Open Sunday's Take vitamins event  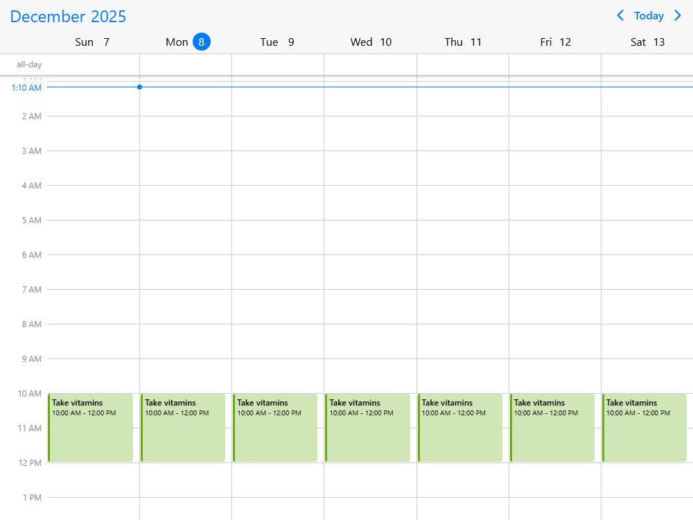pos(90,428)
